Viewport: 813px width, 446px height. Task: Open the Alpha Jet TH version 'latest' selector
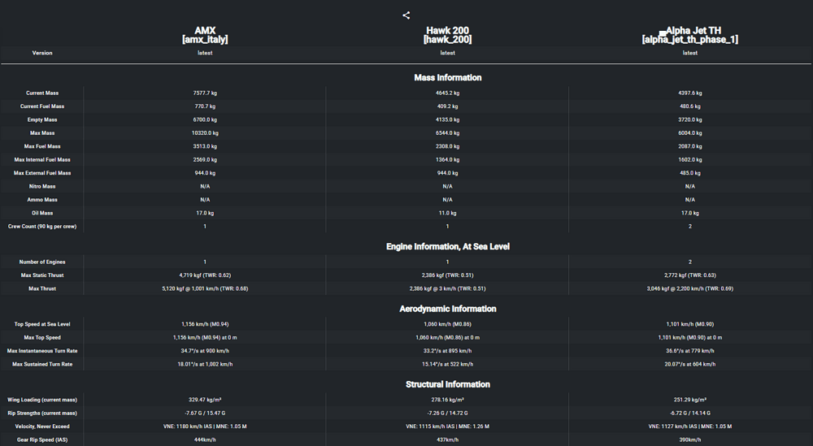pyautogui.click(x=689, y=53)
